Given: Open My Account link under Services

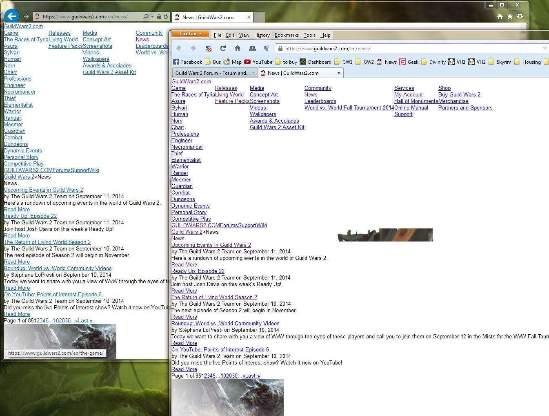Looking at the screenshot, I should 409,95.
